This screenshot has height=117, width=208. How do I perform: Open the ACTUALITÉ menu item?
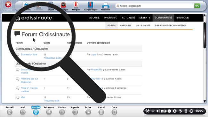(x=128, y=18)
